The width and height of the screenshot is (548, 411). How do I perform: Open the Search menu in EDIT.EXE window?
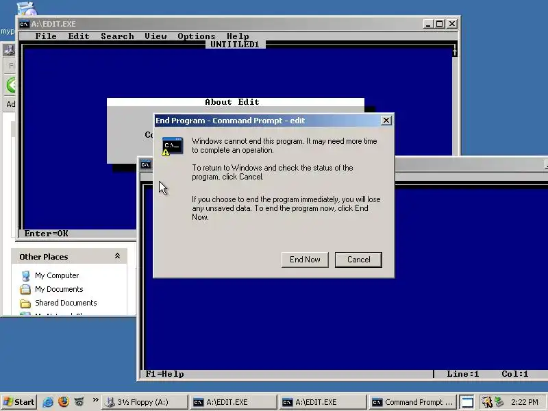[117, 36]
